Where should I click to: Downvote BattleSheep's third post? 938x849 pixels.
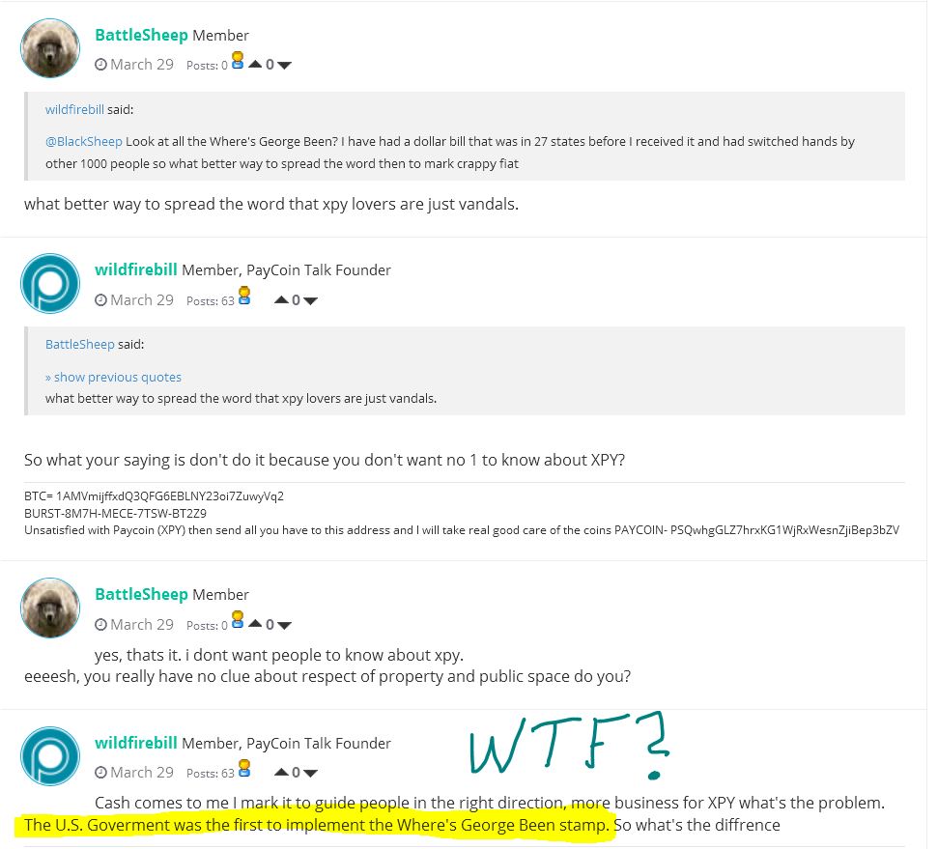284,625
